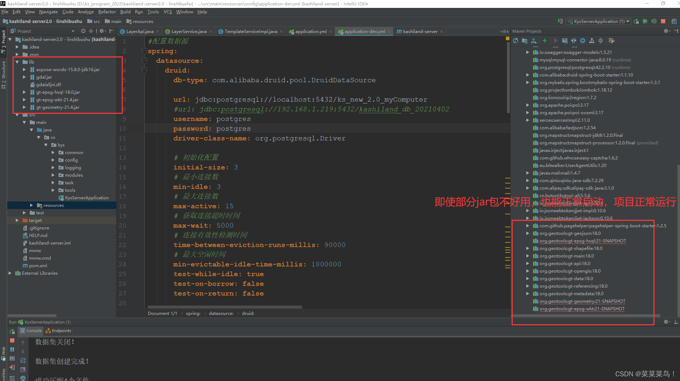Open the Refactor menu

(x=107, y=12)
